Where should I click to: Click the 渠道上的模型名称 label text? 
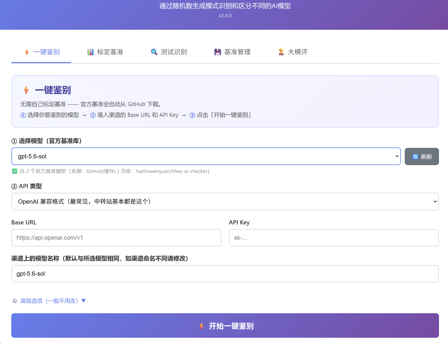[x=100, y=258]
